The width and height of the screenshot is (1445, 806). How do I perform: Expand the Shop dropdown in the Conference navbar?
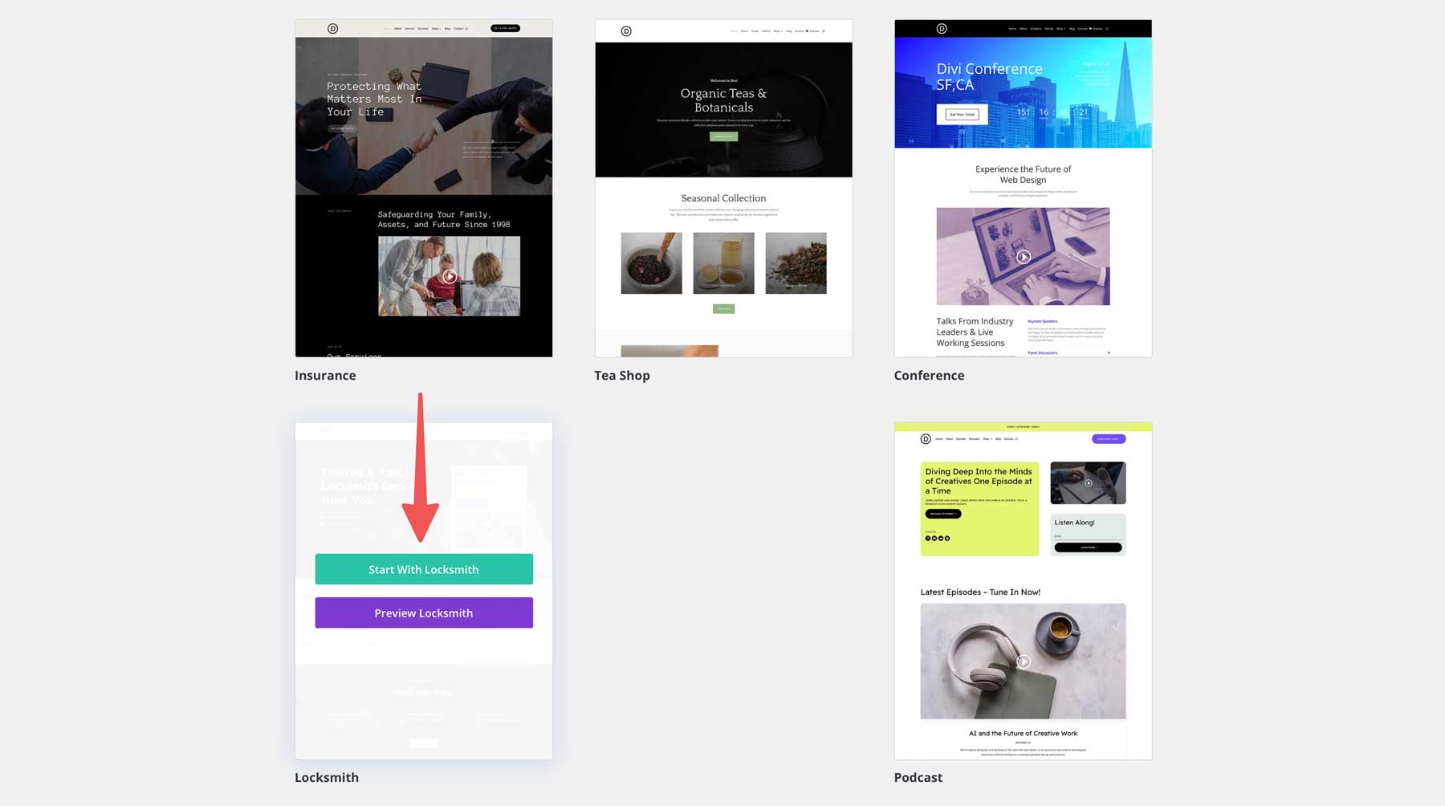click(1061, 28)
